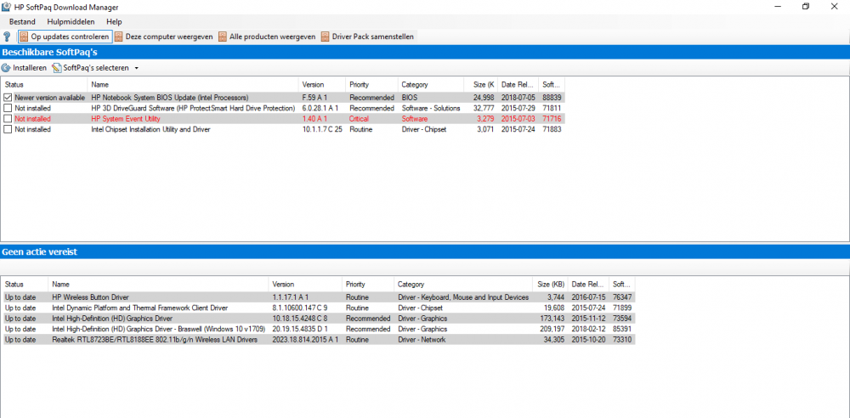Image resolution: width=850 pixels, height=418 pixels.
Task: Select Intel Dynamic Platform and Thermal Framework row
Action: coord(318,308)
